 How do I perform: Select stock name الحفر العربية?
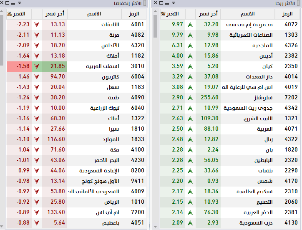[258, 212]
